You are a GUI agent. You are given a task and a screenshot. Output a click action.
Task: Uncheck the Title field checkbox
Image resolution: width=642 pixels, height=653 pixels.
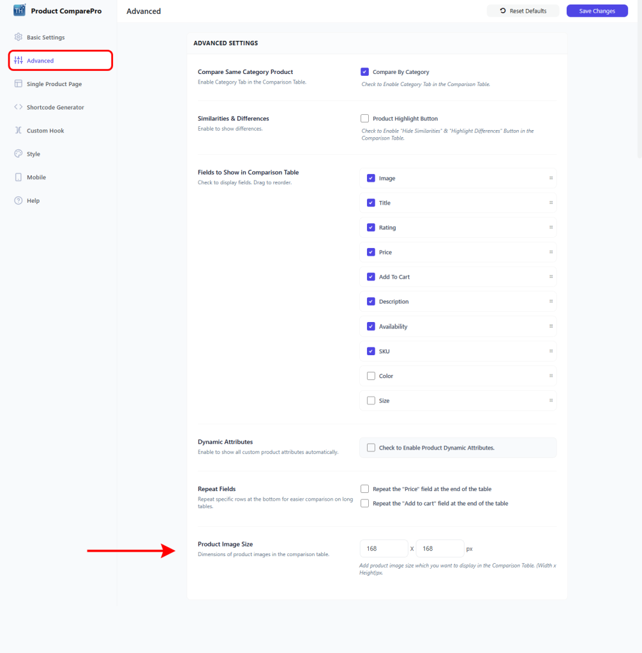tap(371, 202)
